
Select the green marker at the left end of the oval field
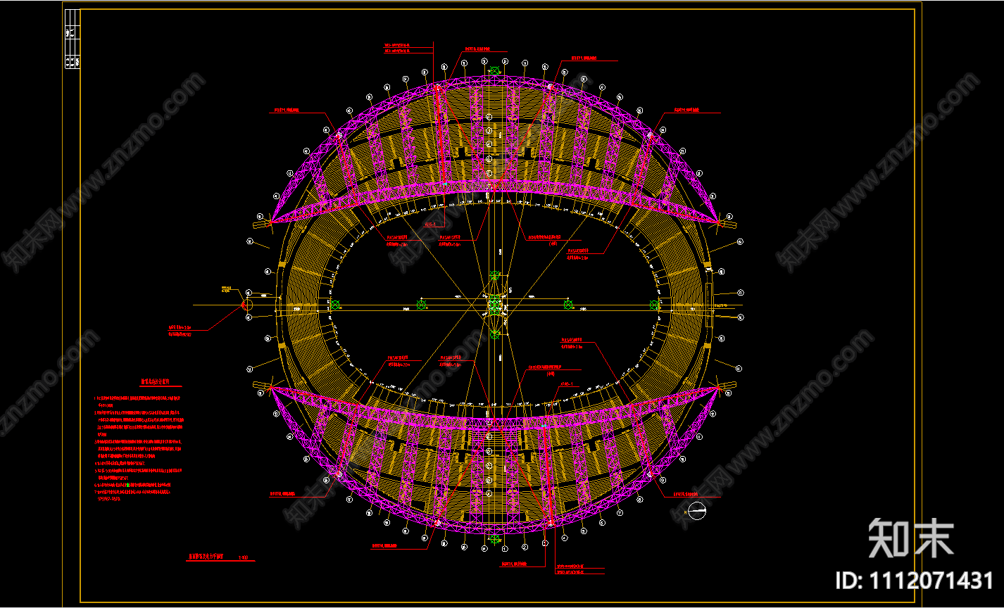tap(334, 305)
